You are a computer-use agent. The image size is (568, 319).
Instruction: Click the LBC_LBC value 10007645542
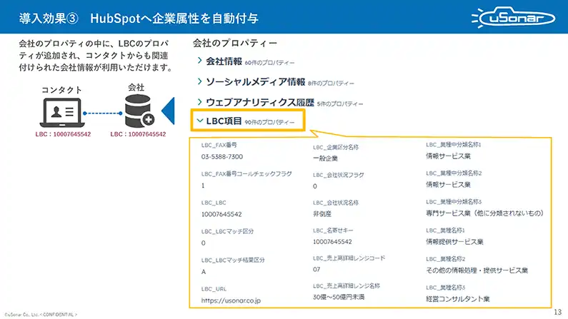[221, 214]
